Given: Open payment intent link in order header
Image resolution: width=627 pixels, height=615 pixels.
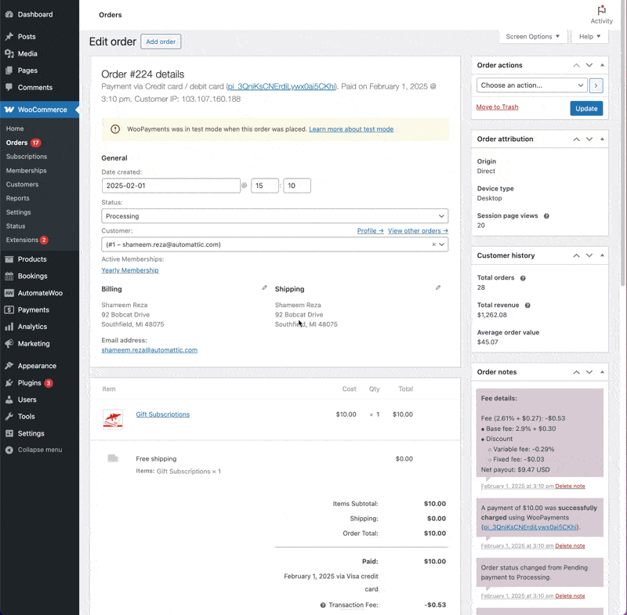Looking at the screenshot, I should 281,87.
